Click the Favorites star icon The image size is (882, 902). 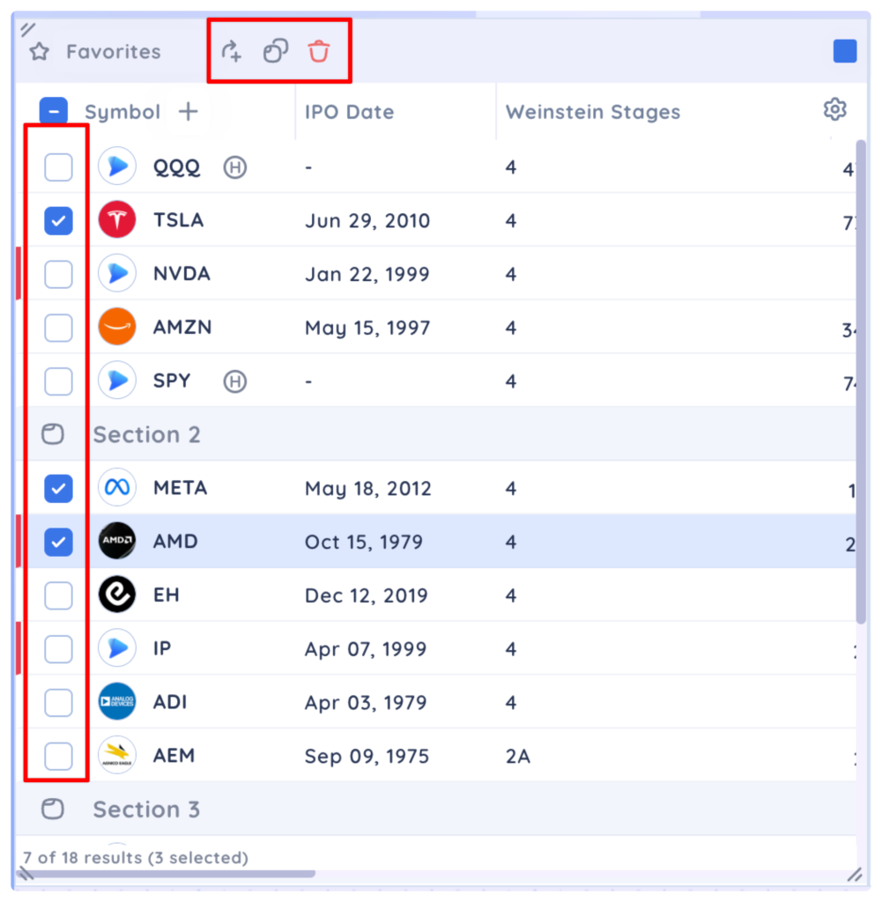click(39, 52)
